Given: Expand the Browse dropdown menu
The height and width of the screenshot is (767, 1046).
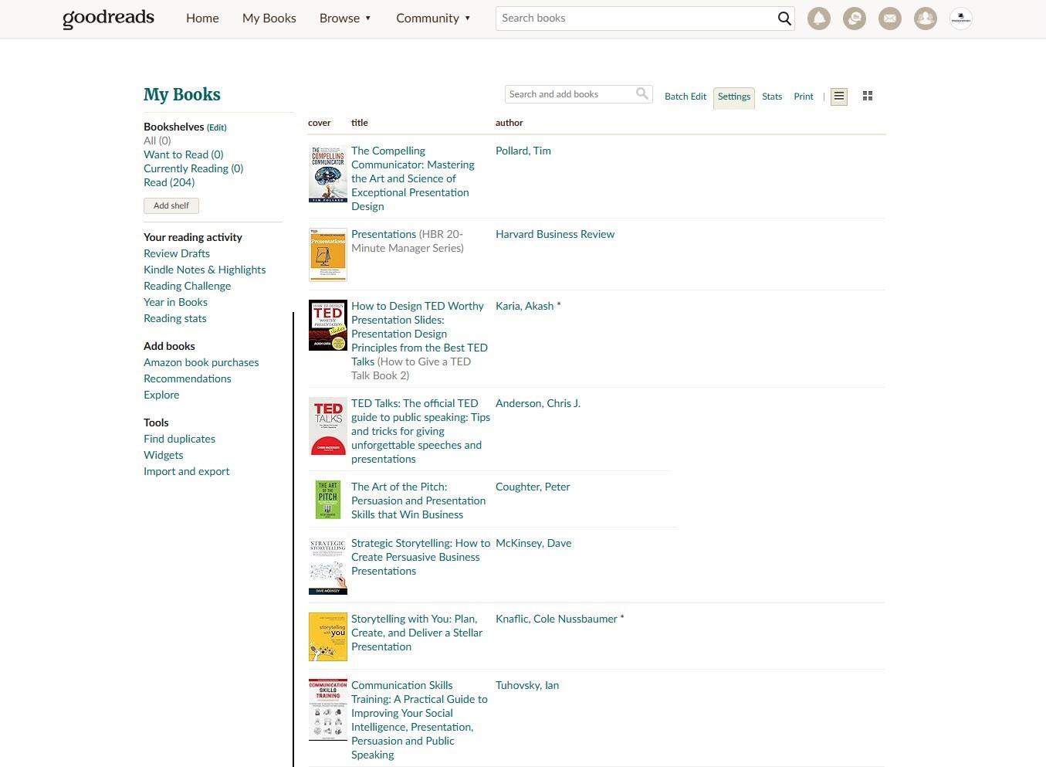Looking at the screenshot, I should [345, 18].
